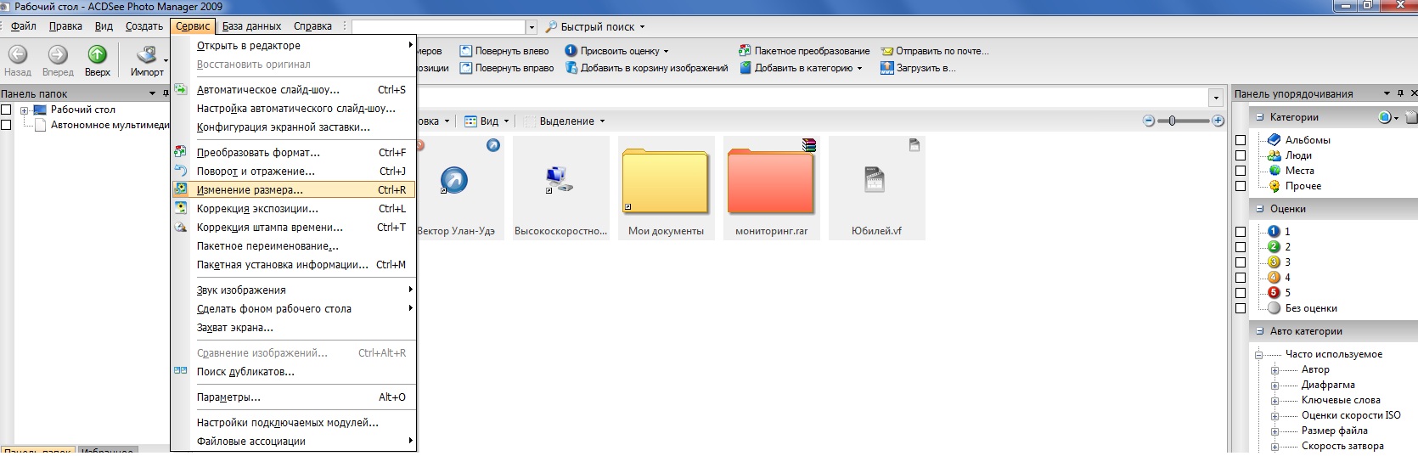Collapse the Оценки section
The height and width of the screenshot is (456, 1418).
pyautogui.click(x=1260, y=209)
